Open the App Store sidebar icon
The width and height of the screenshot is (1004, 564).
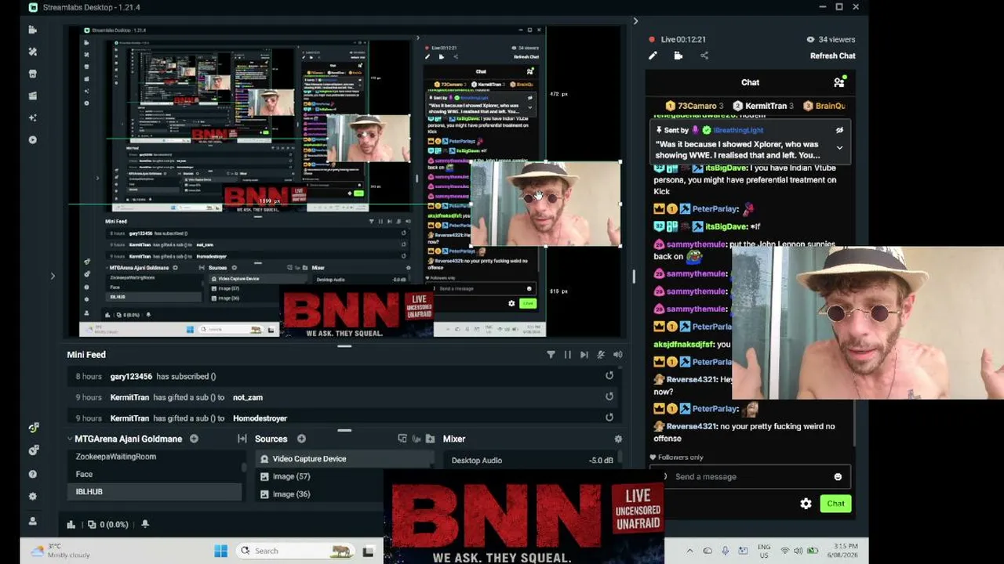32,74
